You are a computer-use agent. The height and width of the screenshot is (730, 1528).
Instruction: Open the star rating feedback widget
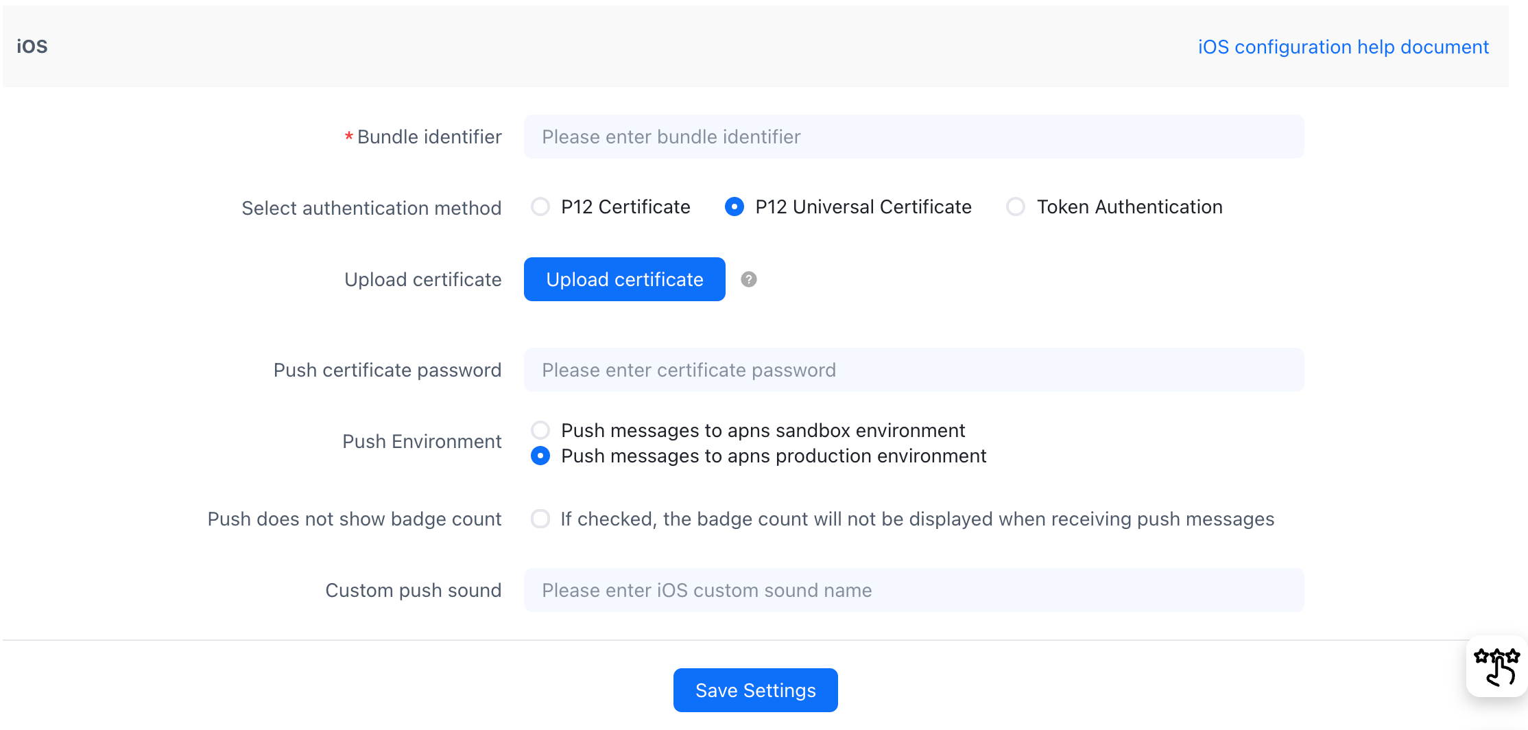point(1496,667)
